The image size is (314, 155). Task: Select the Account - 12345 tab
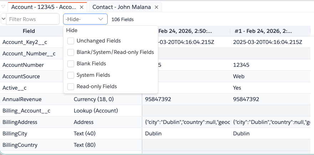pyautogui.click(x=45, y=7)
